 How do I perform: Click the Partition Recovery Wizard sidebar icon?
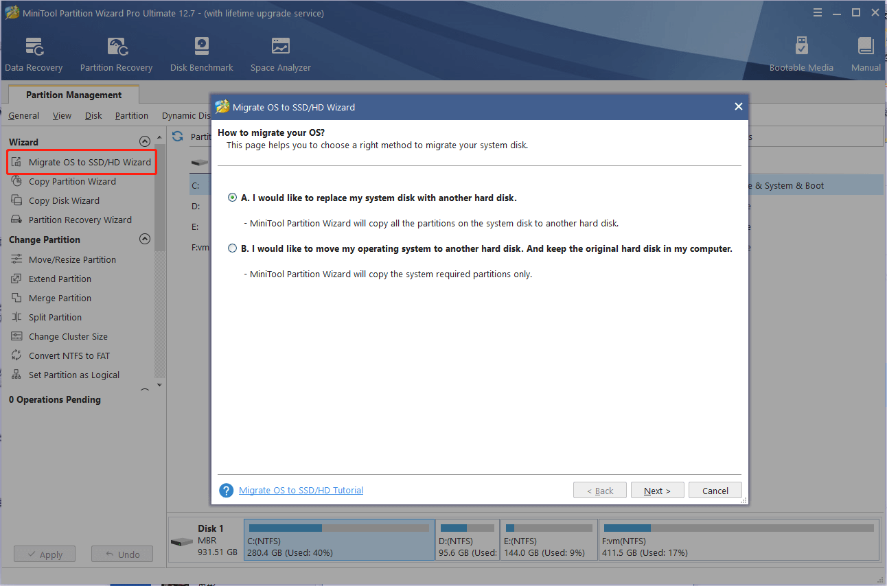coord(16,220)
